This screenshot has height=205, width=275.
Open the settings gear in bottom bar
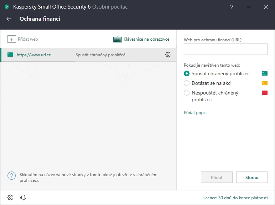tap(10, 198)
